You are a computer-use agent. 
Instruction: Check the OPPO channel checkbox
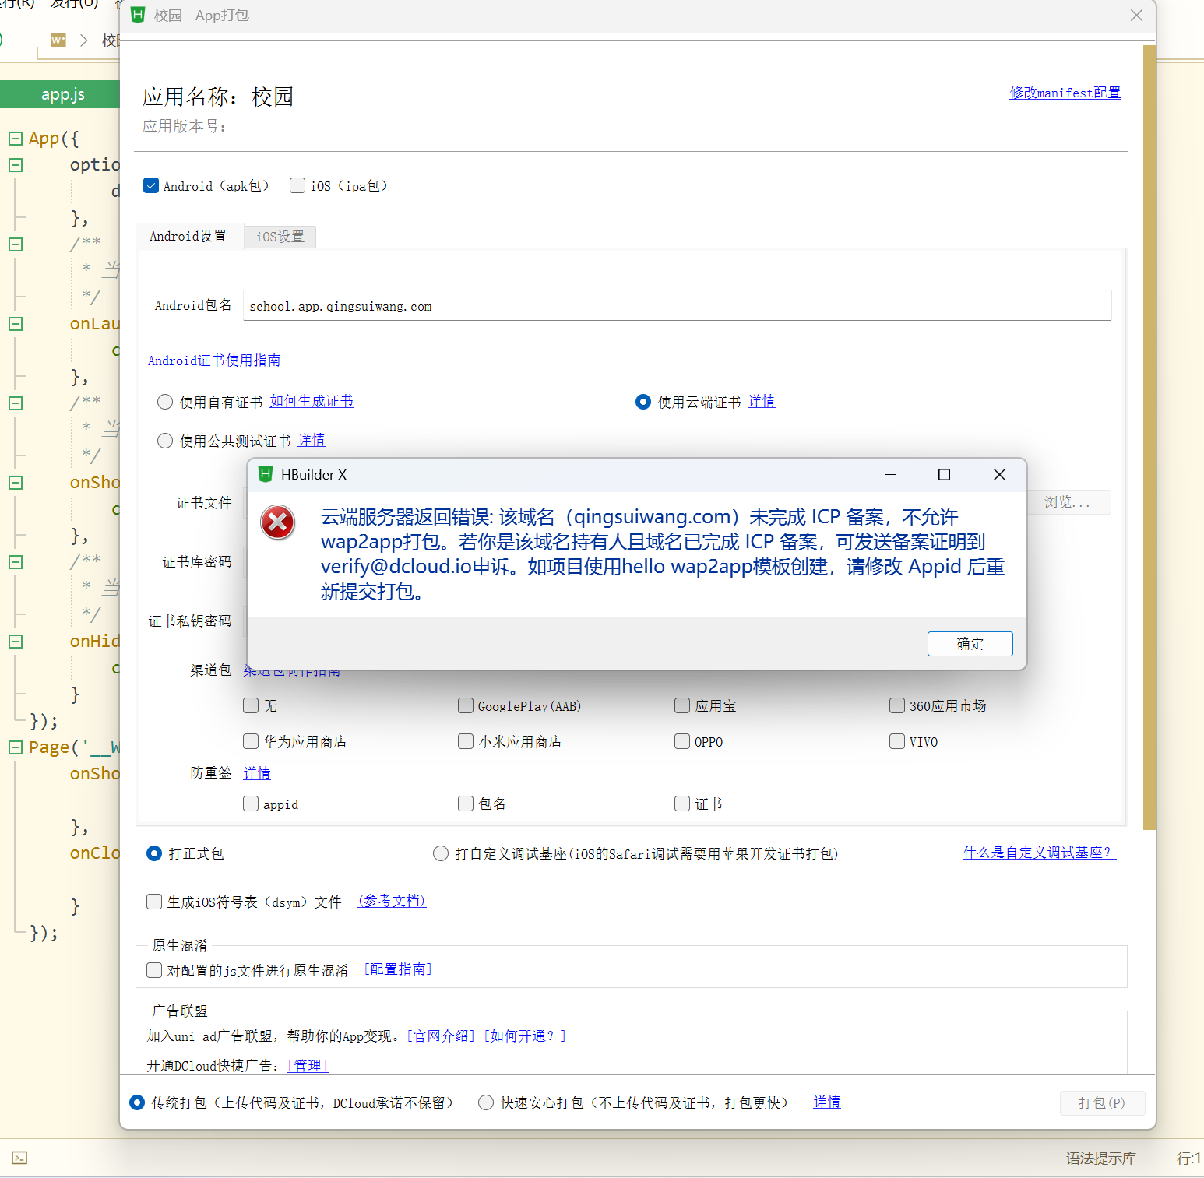tap(682, 741)
